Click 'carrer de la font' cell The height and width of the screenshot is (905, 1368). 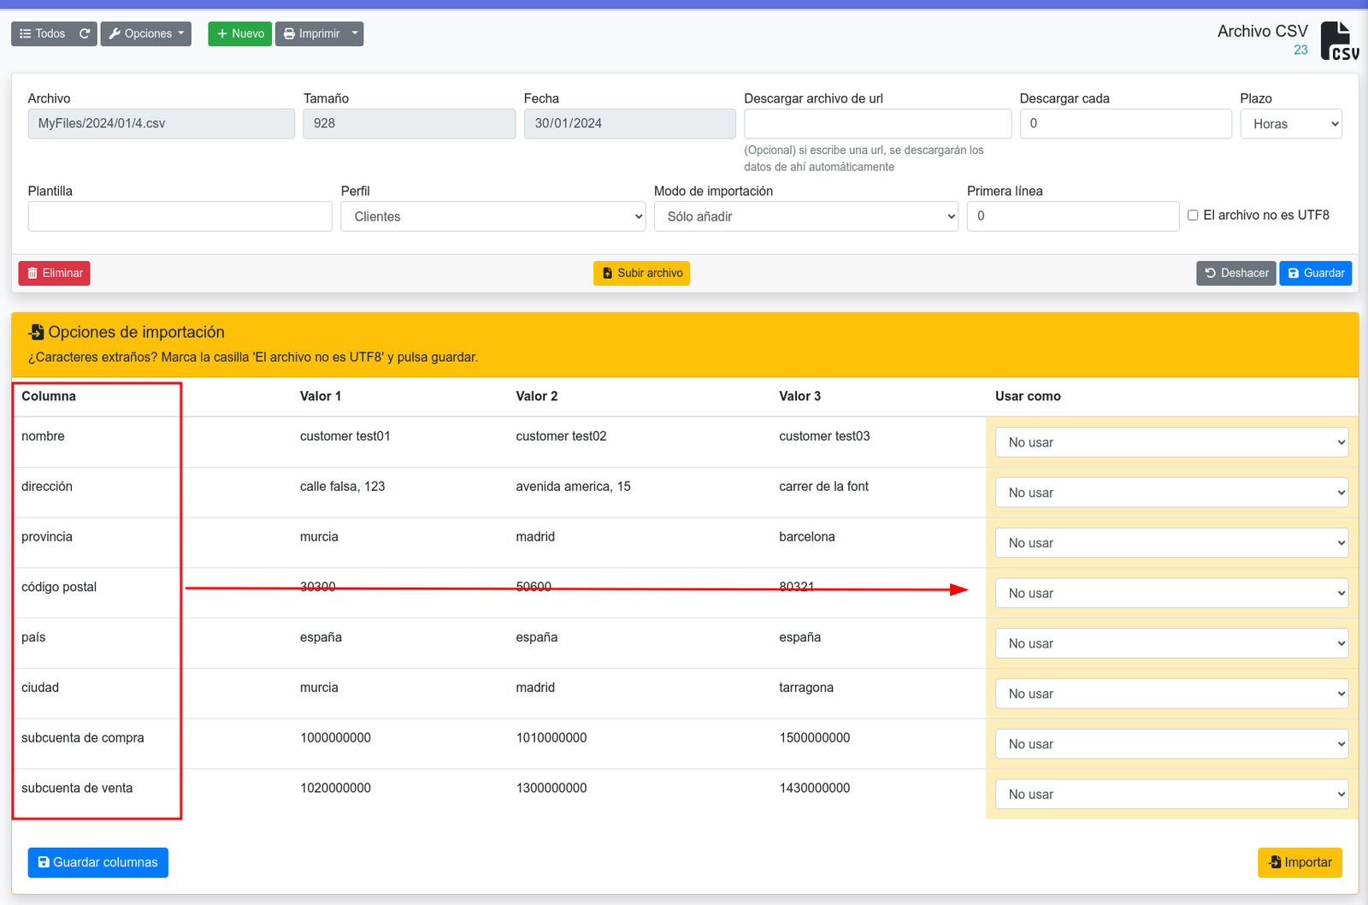(x=824, y=487)
